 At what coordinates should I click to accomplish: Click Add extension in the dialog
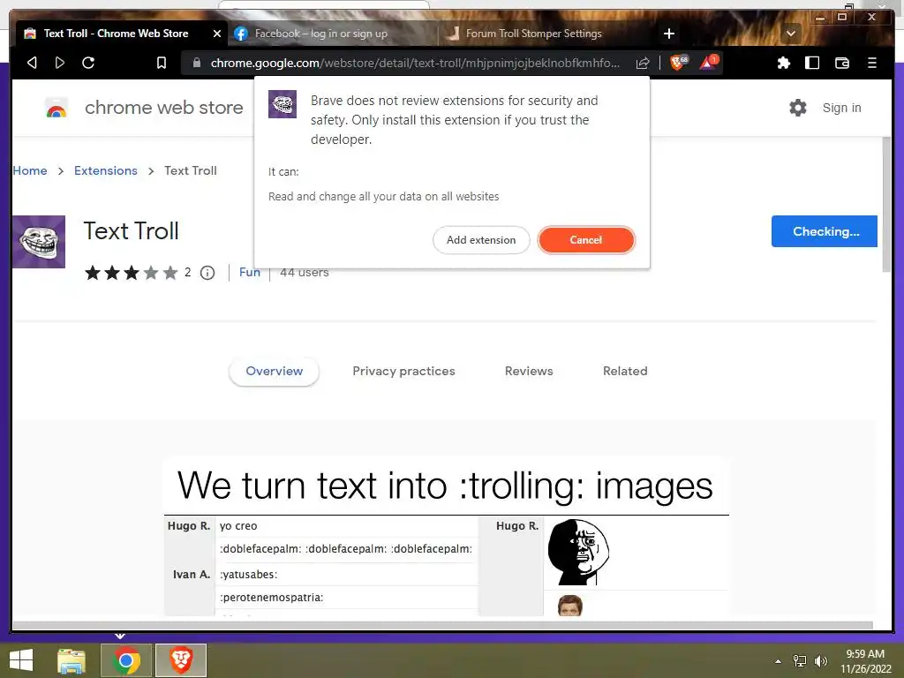481,240
